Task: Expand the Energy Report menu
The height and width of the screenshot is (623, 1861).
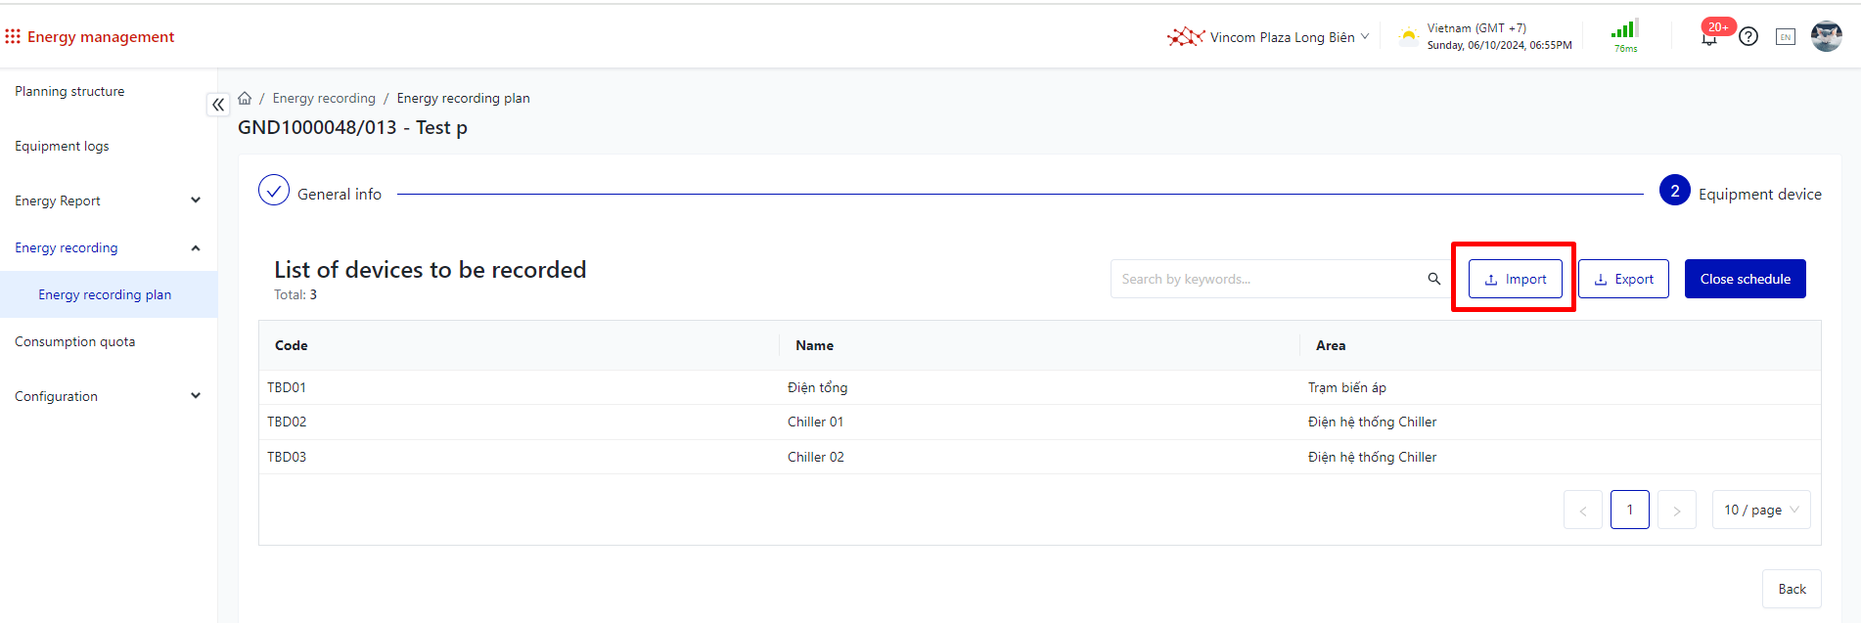Action: (196, 200)
